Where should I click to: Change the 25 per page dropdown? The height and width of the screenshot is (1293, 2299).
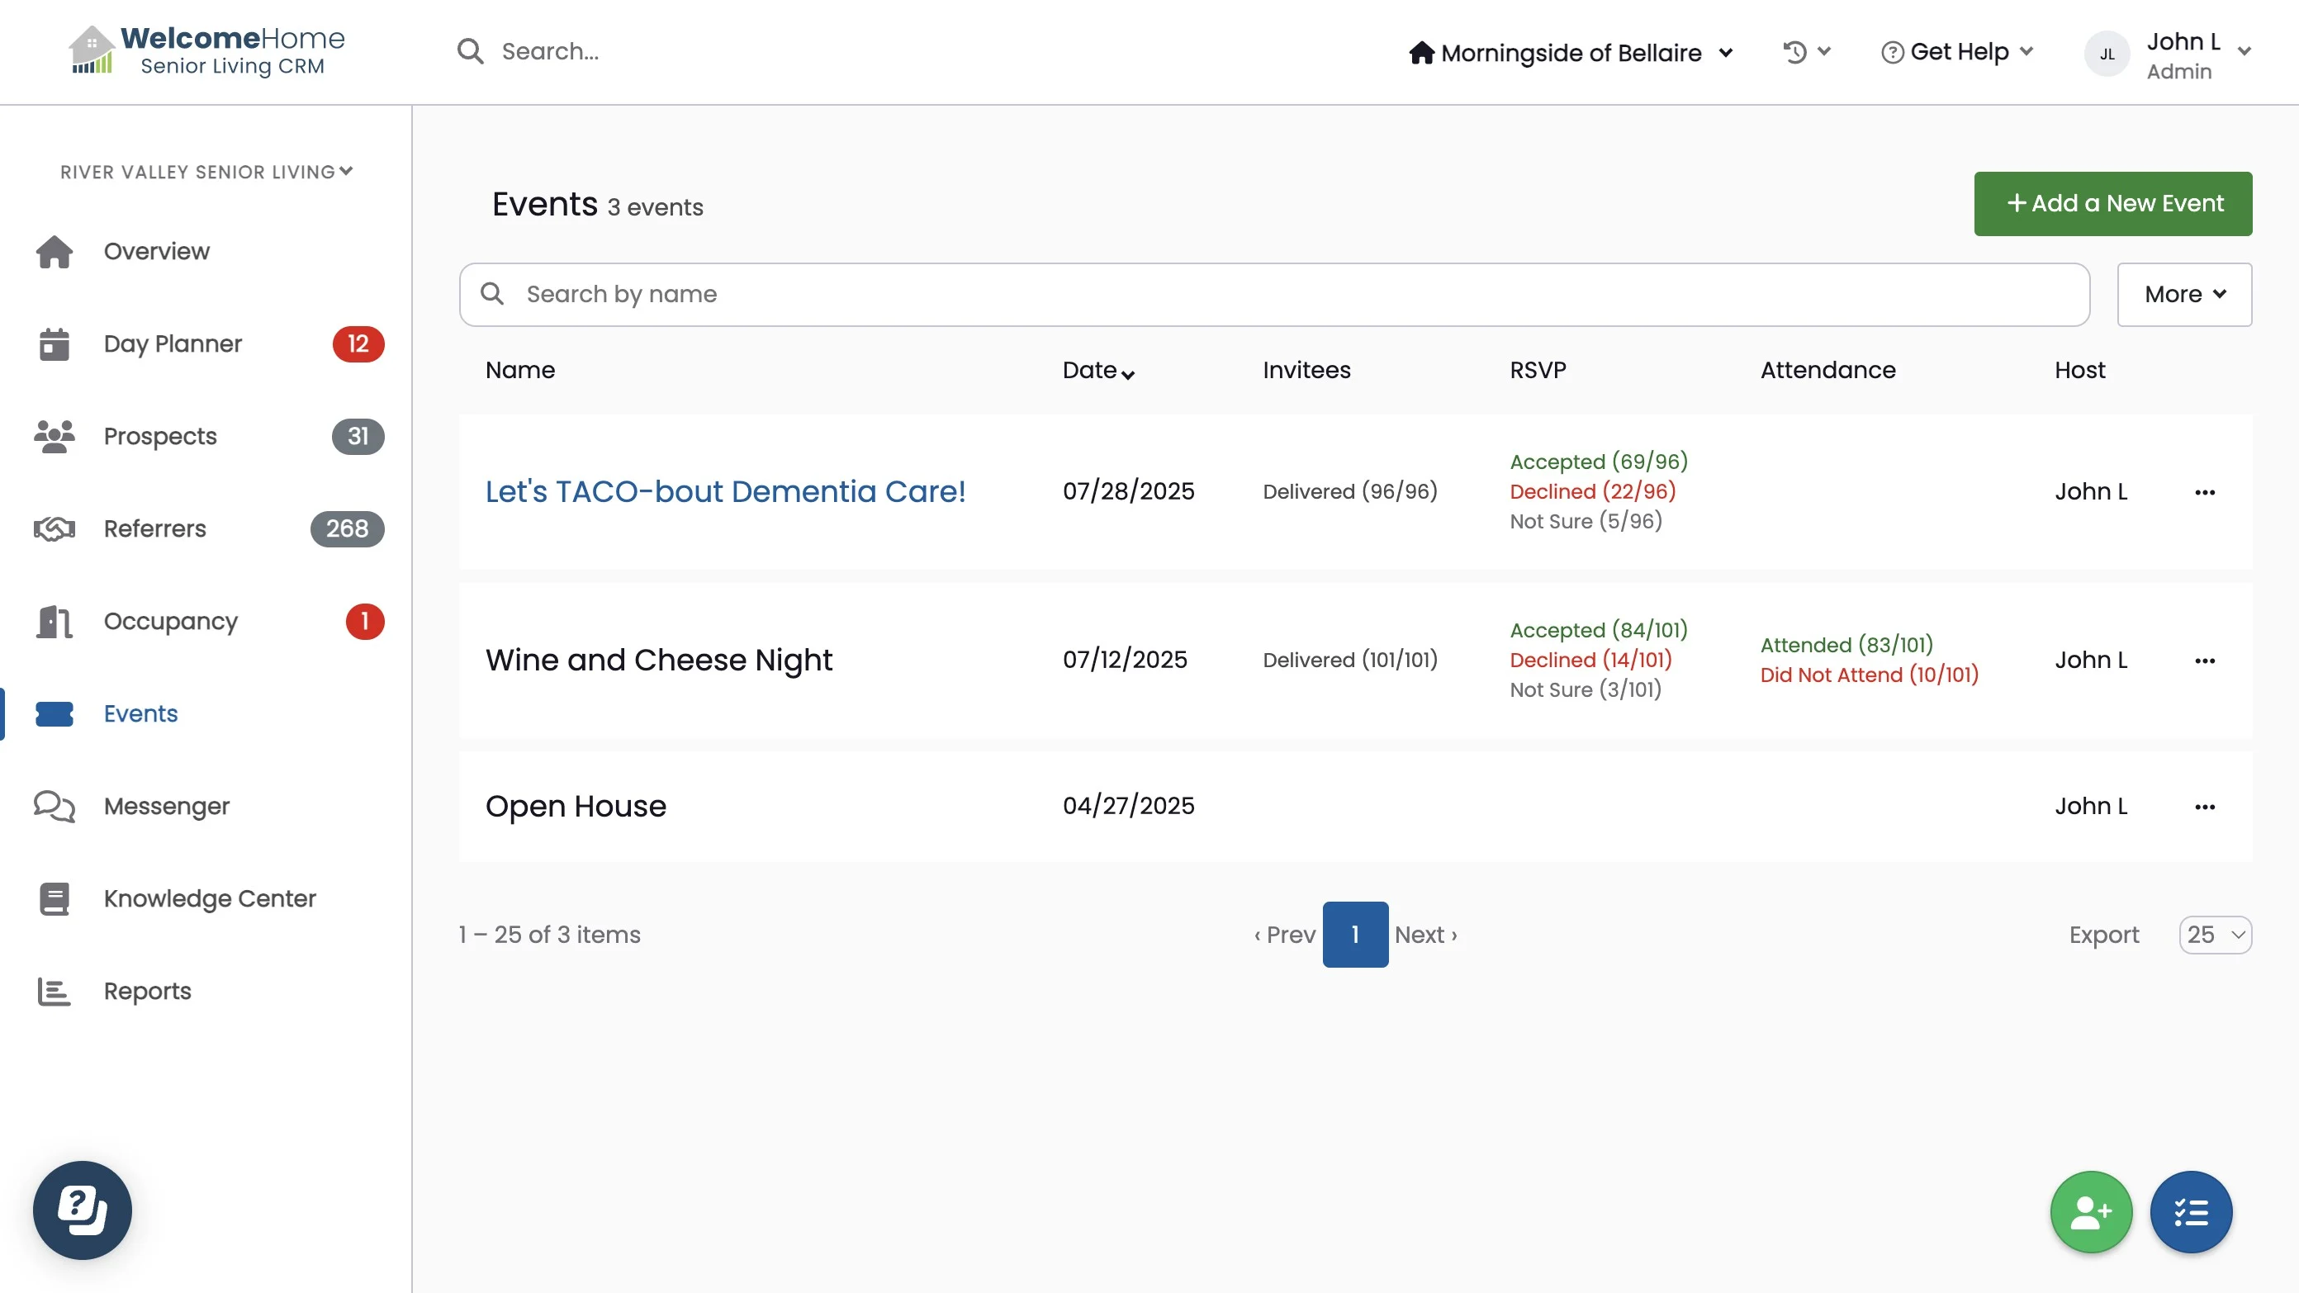(2214, 935)
